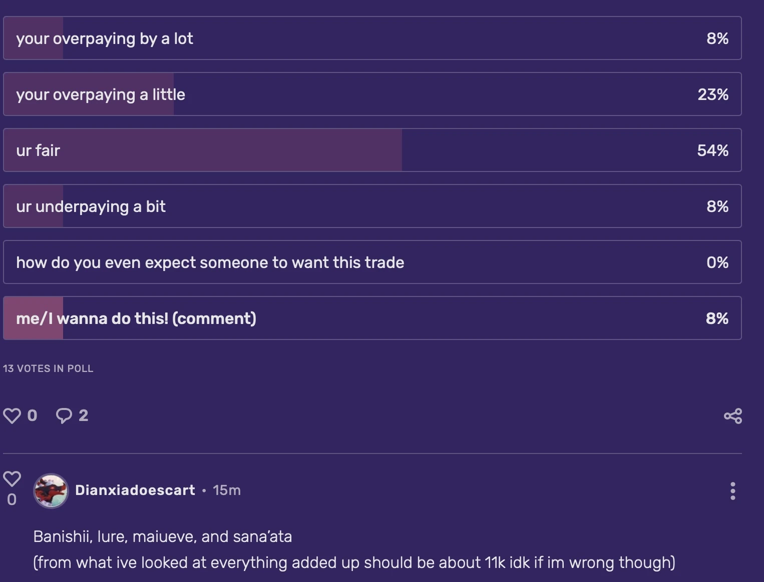The height and width of the screenshot is (582, 764).
Task: Click the 54% result for ur fair
Action: tap(712, 150)
